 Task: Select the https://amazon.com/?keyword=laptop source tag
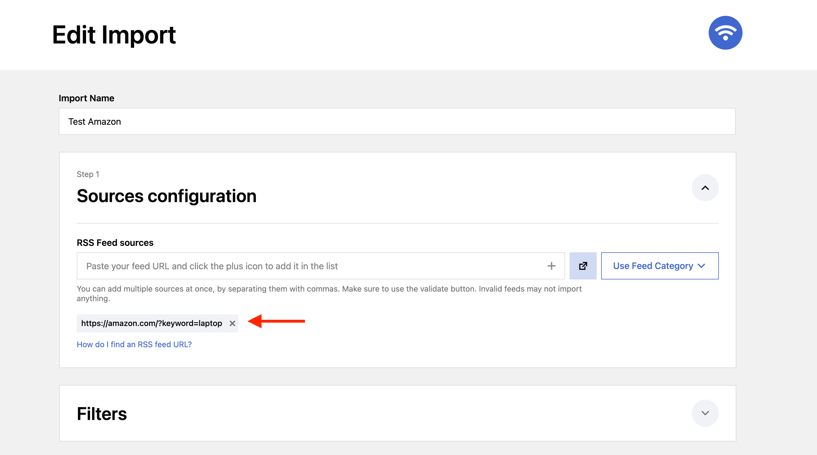click(151, 323)
